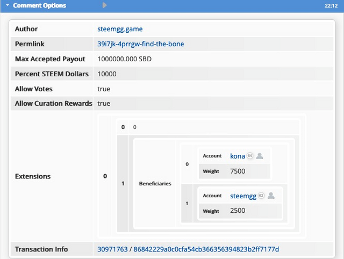344x259 pixels.
Task: Click the Extensions row label
Action: (x=33, y=176)
